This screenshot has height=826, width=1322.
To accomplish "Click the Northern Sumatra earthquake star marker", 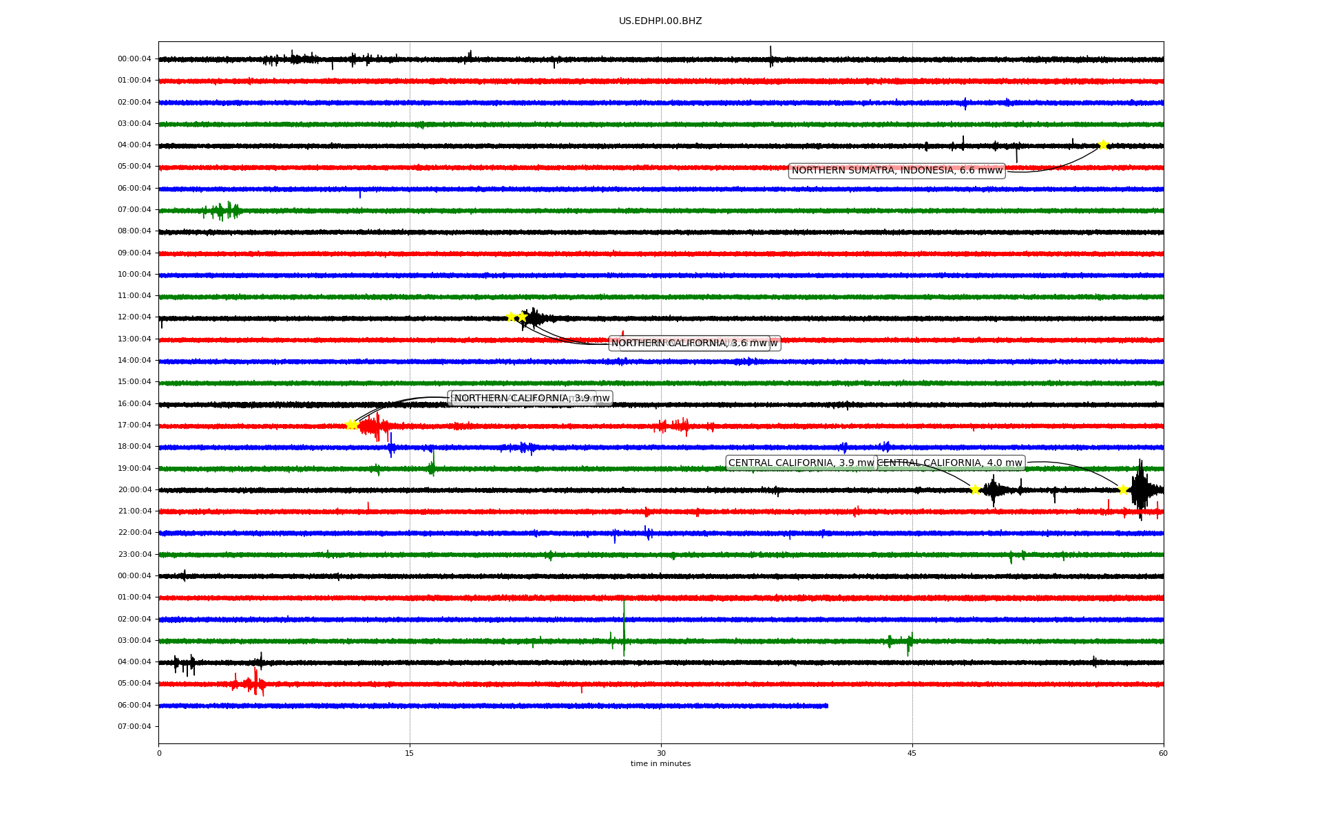I will point(1102,145).
